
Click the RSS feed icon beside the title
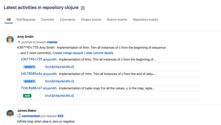tap(83, 8)
